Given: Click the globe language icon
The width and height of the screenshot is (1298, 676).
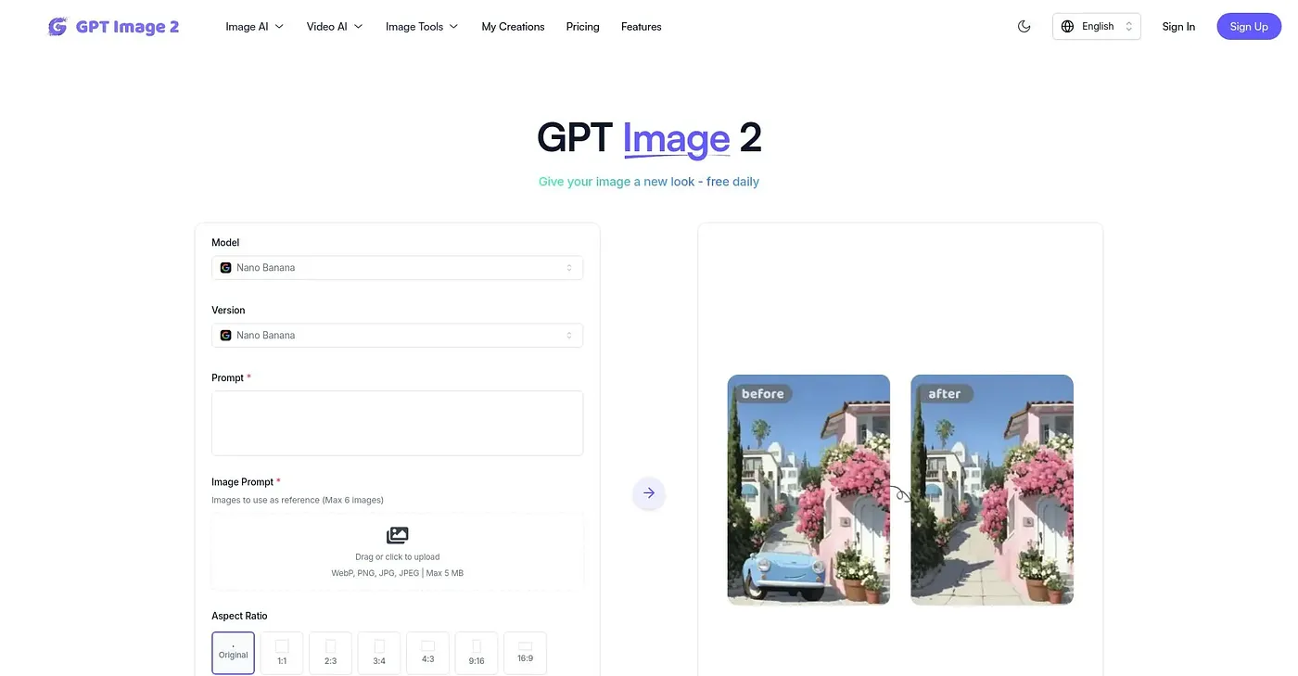Looking at the screenshot, I should [1067, 27].
